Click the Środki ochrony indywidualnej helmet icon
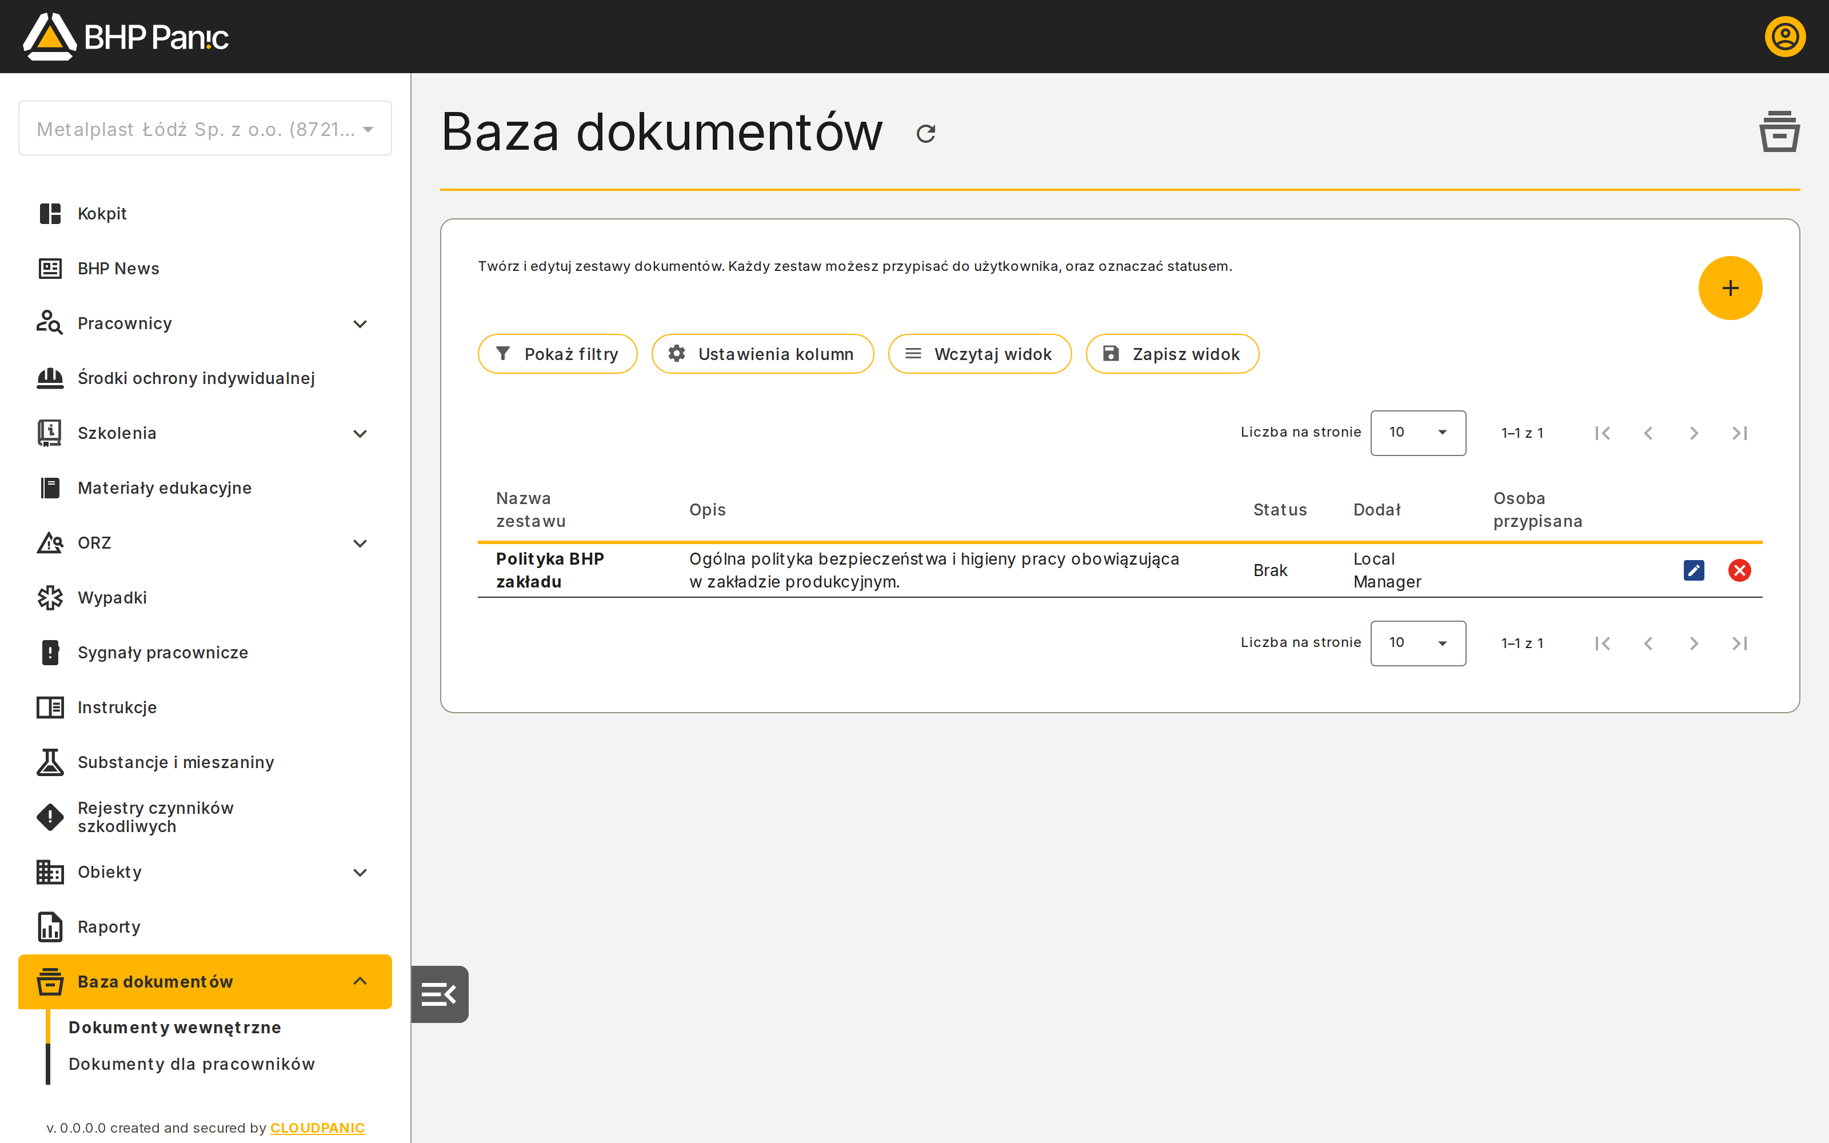1829x1143 pixels. (x=50, y=378)
